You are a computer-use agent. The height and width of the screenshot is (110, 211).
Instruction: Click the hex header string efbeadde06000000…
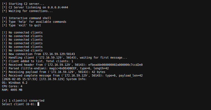[115, 65]
